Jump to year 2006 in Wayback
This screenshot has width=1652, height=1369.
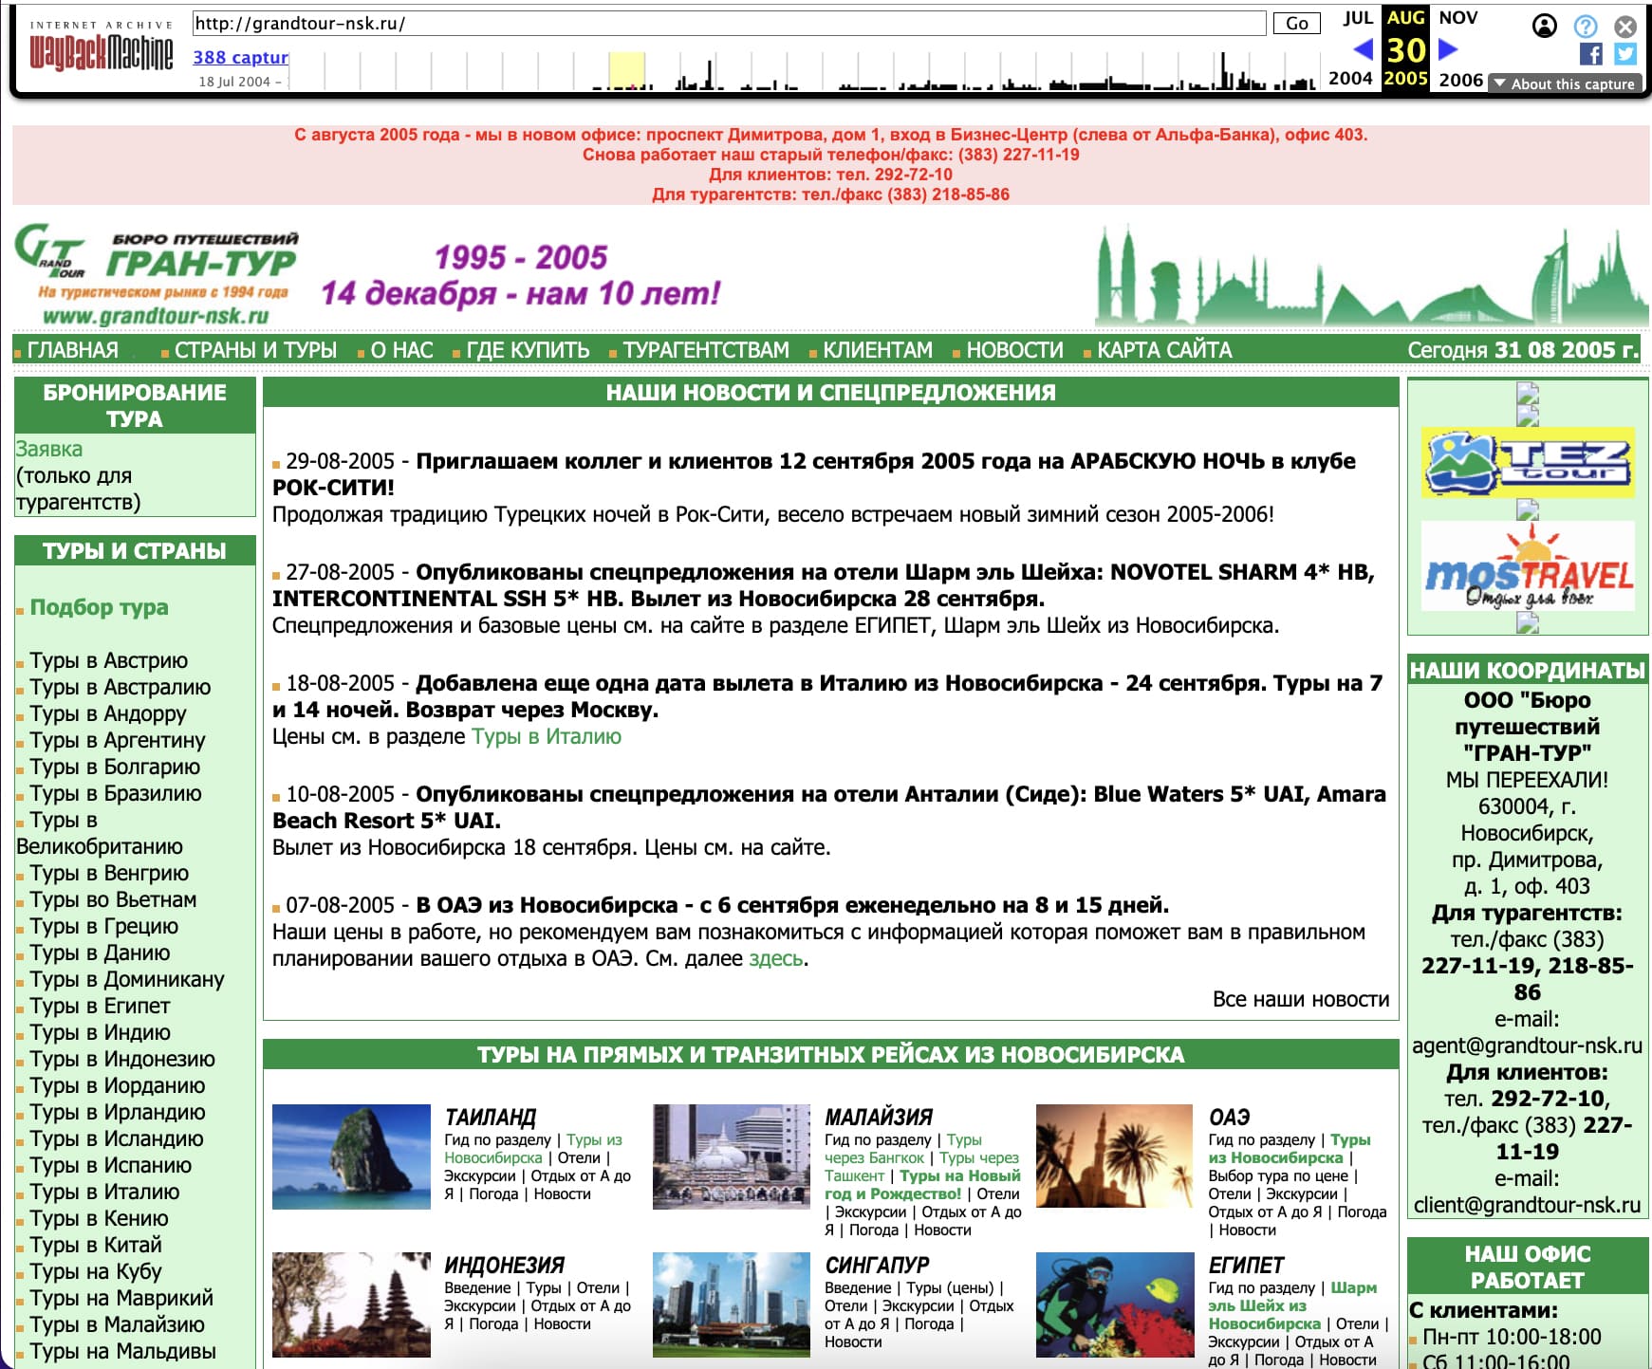pyautogui.click(x=1460, y=80)
